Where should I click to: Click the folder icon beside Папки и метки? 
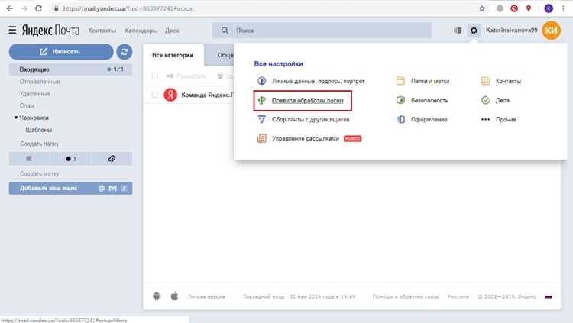[x=400, y=81]
